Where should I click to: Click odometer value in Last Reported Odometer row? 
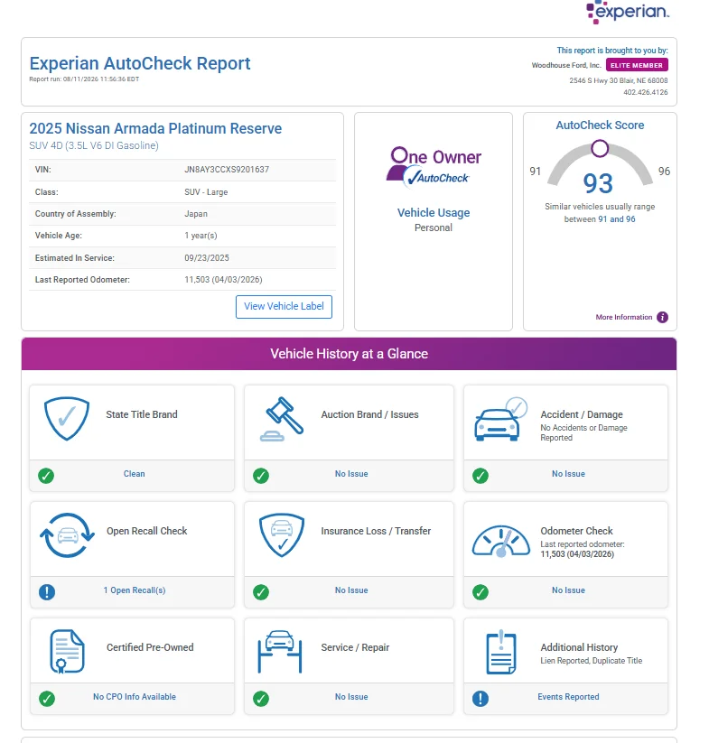click(223, 280)
